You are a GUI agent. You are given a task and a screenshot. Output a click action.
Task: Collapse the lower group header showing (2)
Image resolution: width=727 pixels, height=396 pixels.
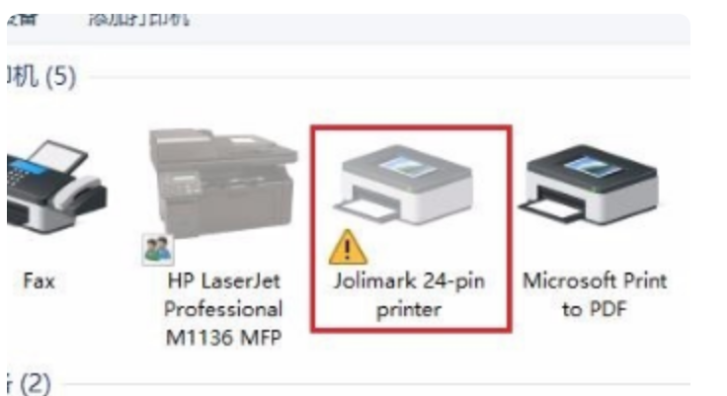29,383
